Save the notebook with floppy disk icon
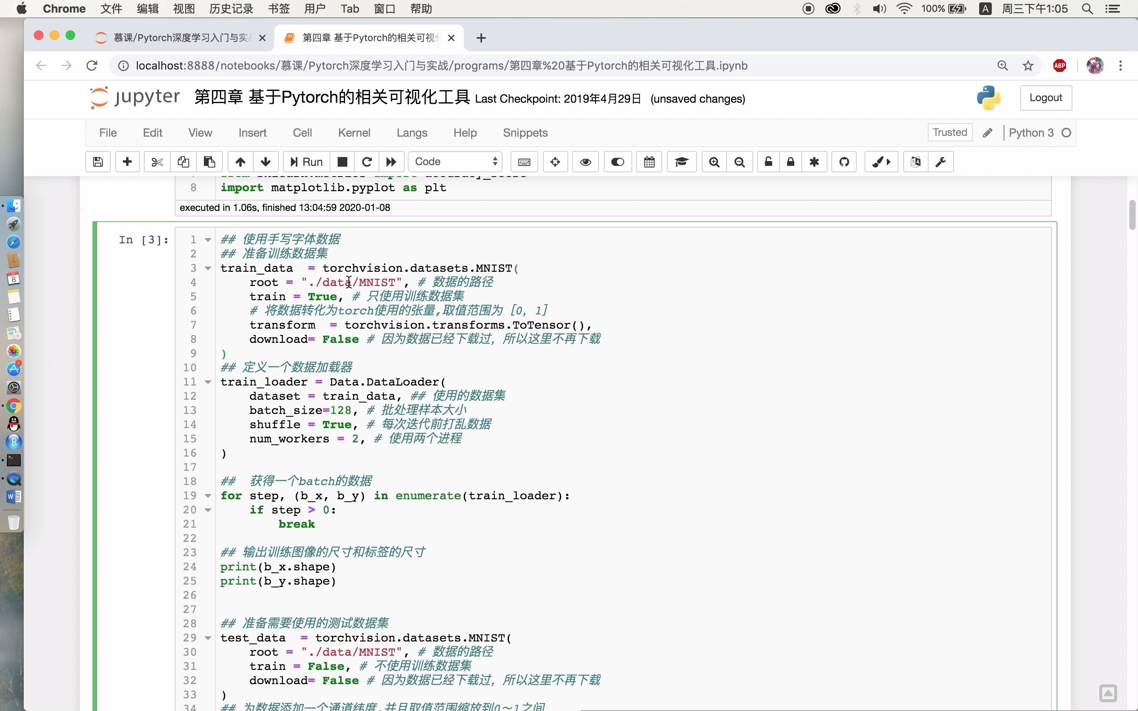1138x711 pixels. pyautogui.click(x=98, y=162)
